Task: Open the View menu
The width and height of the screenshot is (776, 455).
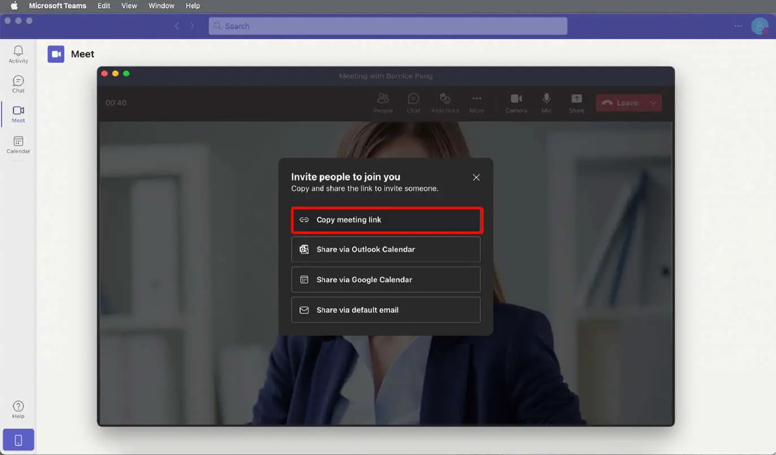Action: (129, 6)
